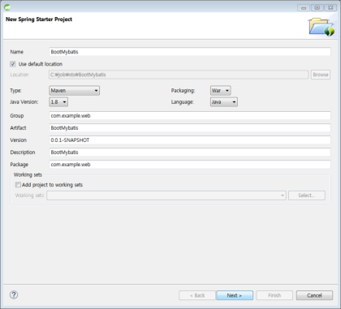Enable Add project to working sets
341x309 pixels.
[18, 185]
